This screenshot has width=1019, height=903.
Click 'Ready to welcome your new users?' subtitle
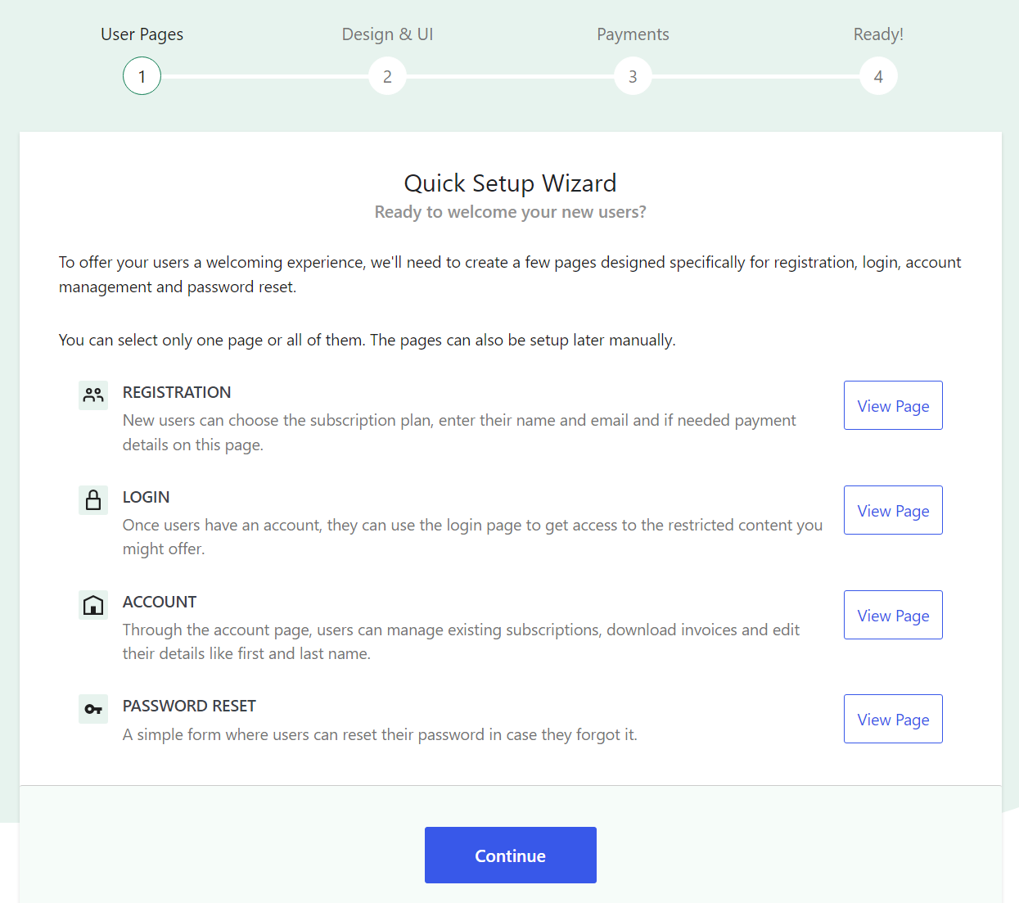(510, 212)
